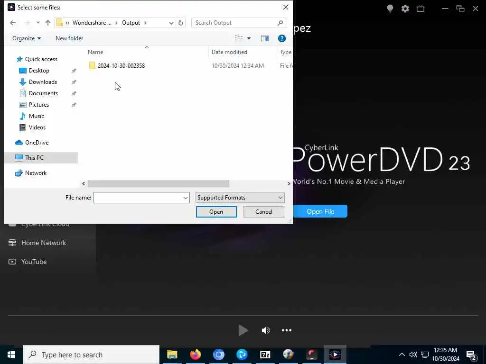Mute the PowerDVD volume

266,330
